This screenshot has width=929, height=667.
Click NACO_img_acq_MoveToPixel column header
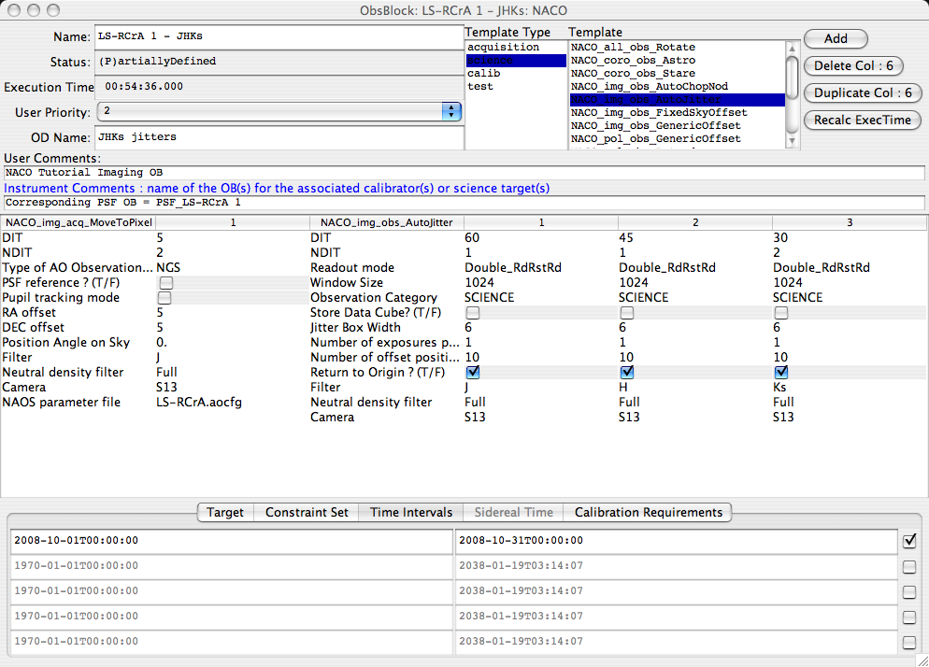(x=79, y=222)
